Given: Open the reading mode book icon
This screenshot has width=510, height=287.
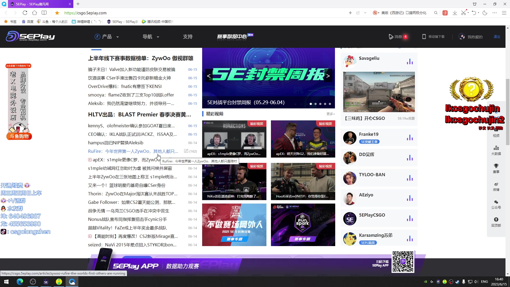Looking at the screenshot, I should (44, 13).
